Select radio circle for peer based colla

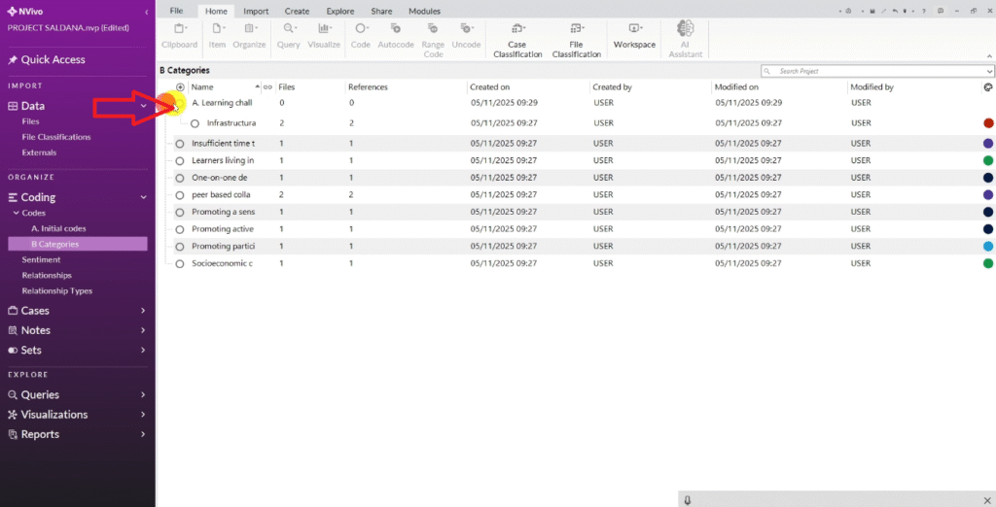180,194
